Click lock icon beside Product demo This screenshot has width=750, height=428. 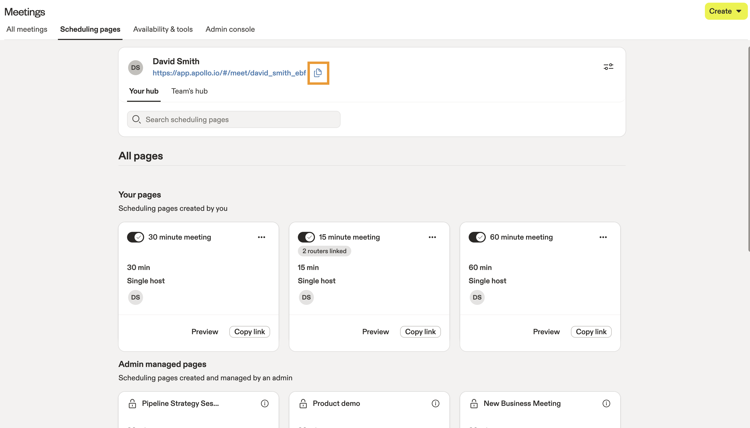pos(303,403)
